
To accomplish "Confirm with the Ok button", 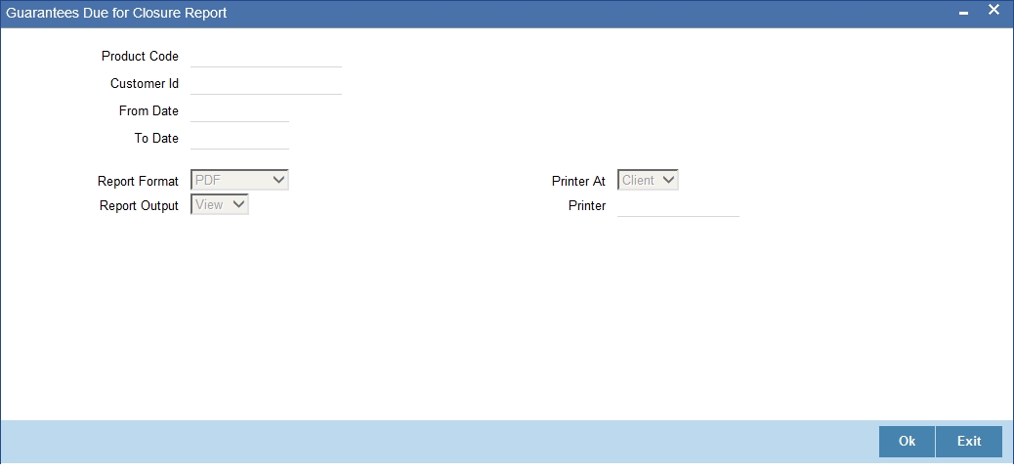I will tap(907, 442).
